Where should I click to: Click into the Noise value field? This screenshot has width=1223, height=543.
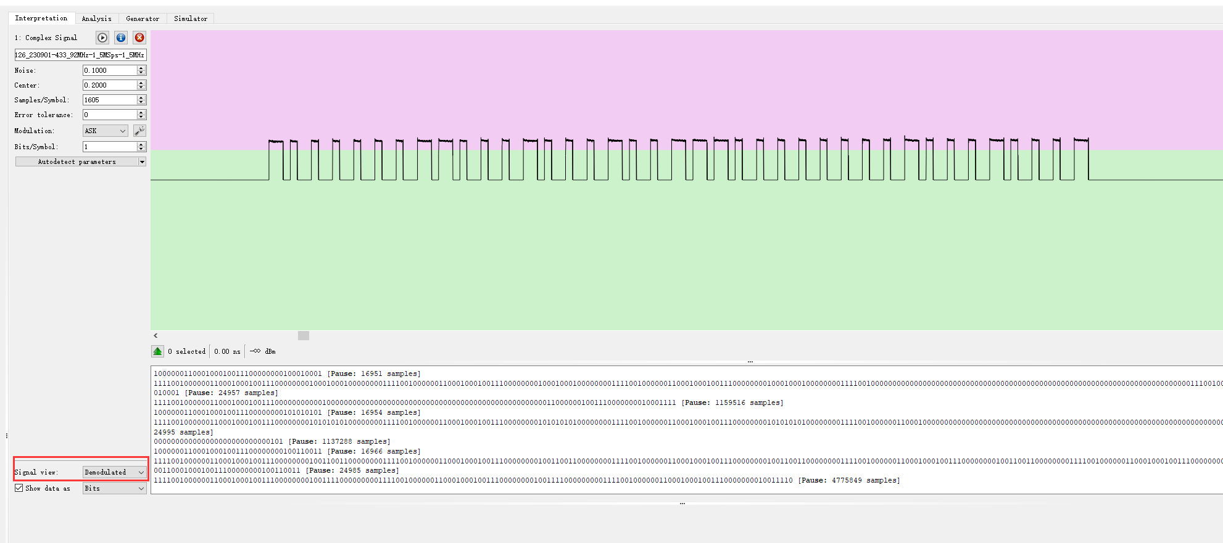[110, 70]
